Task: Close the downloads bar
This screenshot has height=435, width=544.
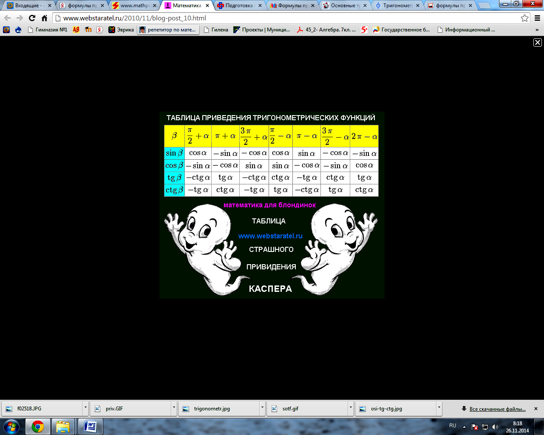Action: pos(535,409)
